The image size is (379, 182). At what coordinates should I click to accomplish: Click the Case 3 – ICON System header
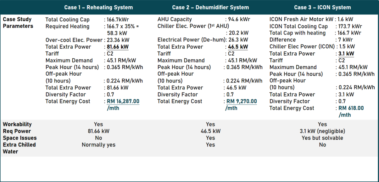(x=322, y=7)
